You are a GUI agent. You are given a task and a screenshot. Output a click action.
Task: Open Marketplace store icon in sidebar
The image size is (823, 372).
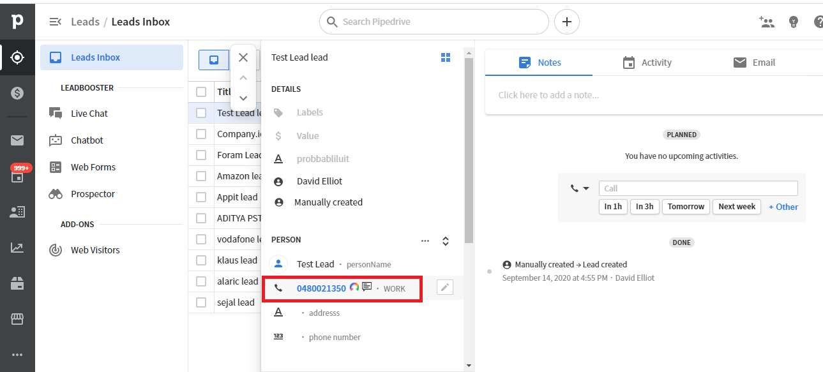pos(17,318)
